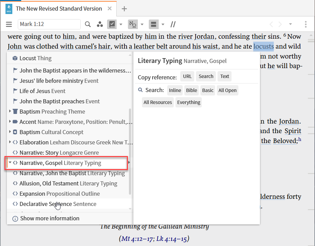Toggle the inline notes checkmark icon
Screen dimensions: 315x246
pos(112,24)
